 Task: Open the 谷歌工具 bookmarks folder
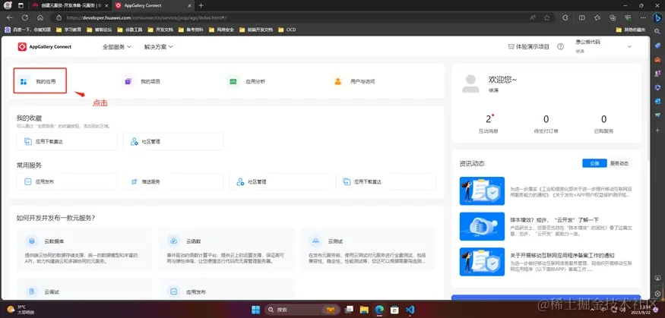click(x=130, y=30)
